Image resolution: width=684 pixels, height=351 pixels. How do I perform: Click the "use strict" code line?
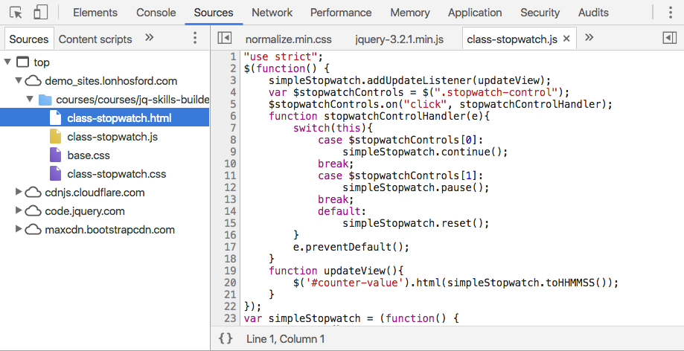pos(284,57)
